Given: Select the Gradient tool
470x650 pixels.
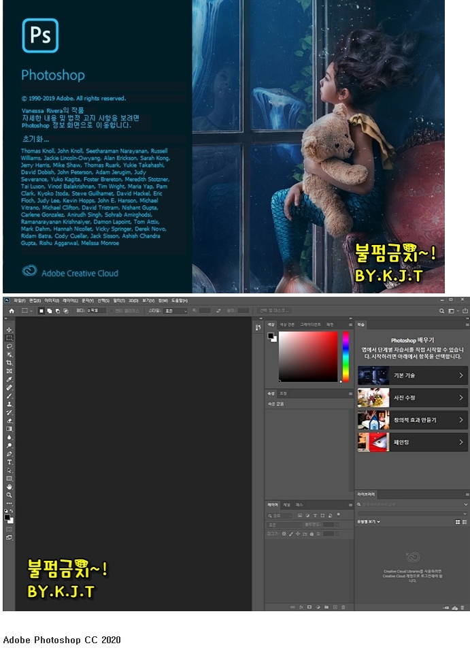Looking at the screenshot, I should pos(9,429).
